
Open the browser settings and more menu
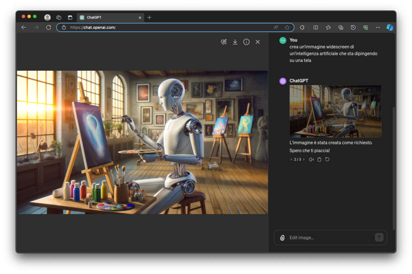point(378,27)
